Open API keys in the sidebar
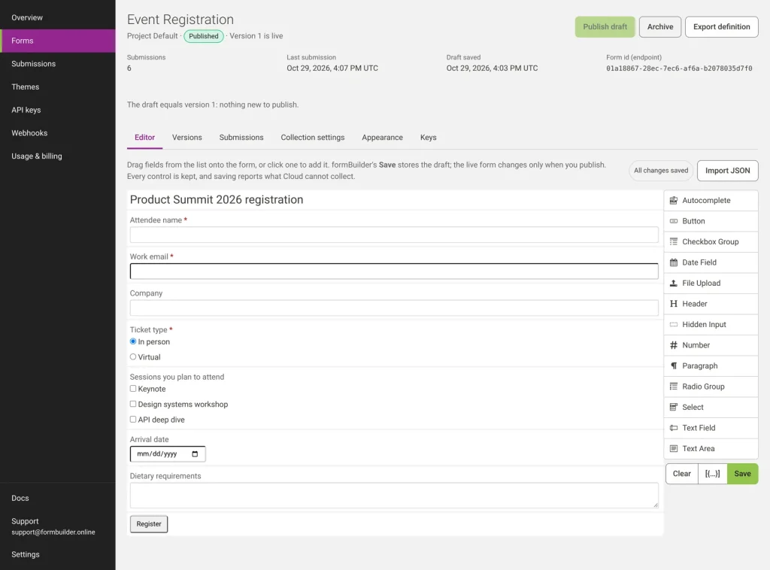Viewport: 770px width, 570px height. point(57,110)
